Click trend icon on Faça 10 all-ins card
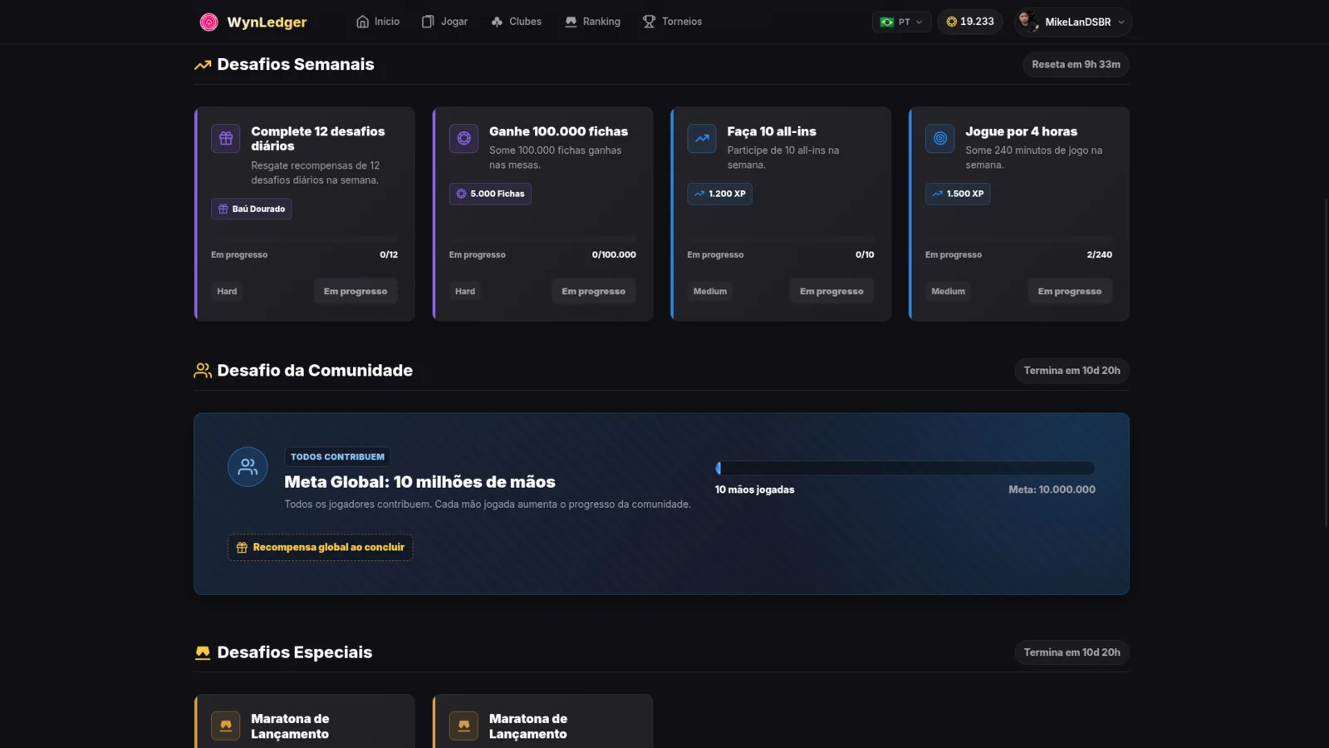 click(x=702, y=138)
